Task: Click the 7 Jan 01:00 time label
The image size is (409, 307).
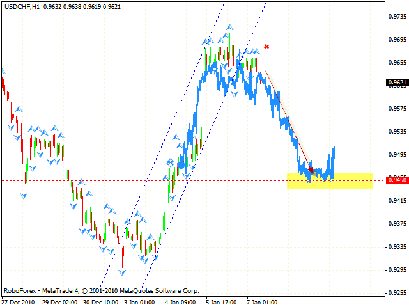Action: tap(262, 303)
